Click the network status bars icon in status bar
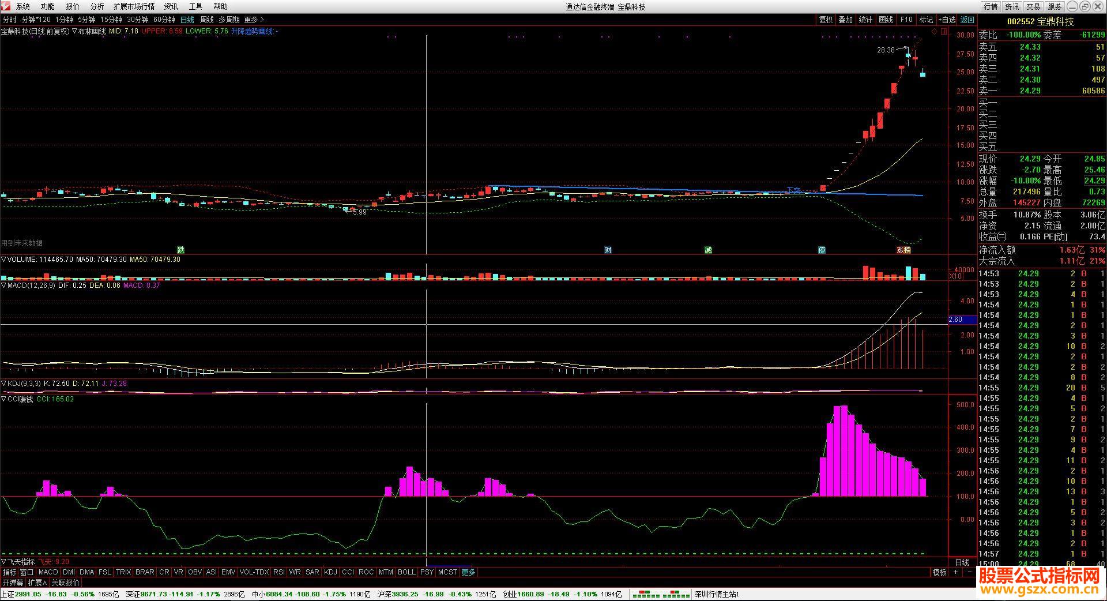This screenshot has height=601, width=1107. point(661,594)
